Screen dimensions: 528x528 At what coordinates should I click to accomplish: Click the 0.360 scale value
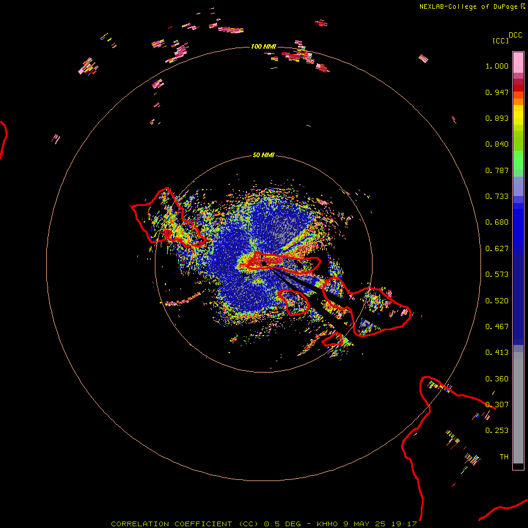coord(497,379)
